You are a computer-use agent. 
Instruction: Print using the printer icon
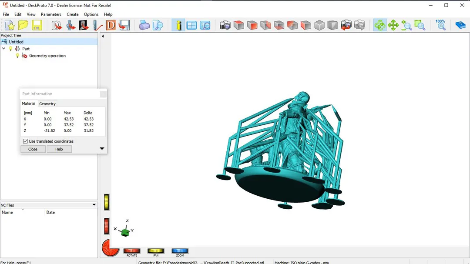click(x=144, y=25)
